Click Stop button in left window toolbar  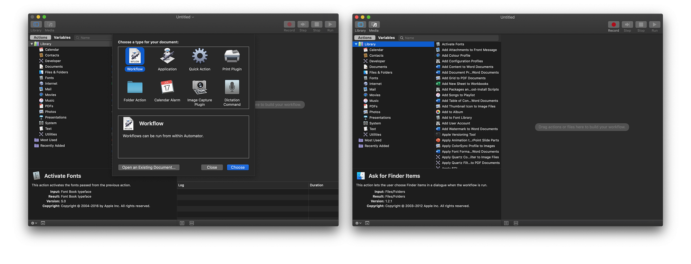(x=317, y=24)
